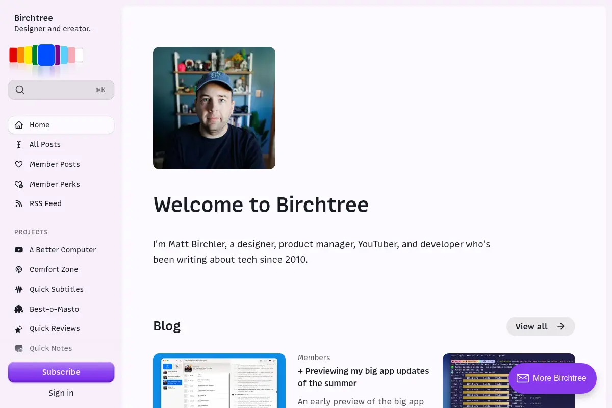612x408 pixels.
Task: Open the Quick Reviews project
Action: click(x=61, y=328)
